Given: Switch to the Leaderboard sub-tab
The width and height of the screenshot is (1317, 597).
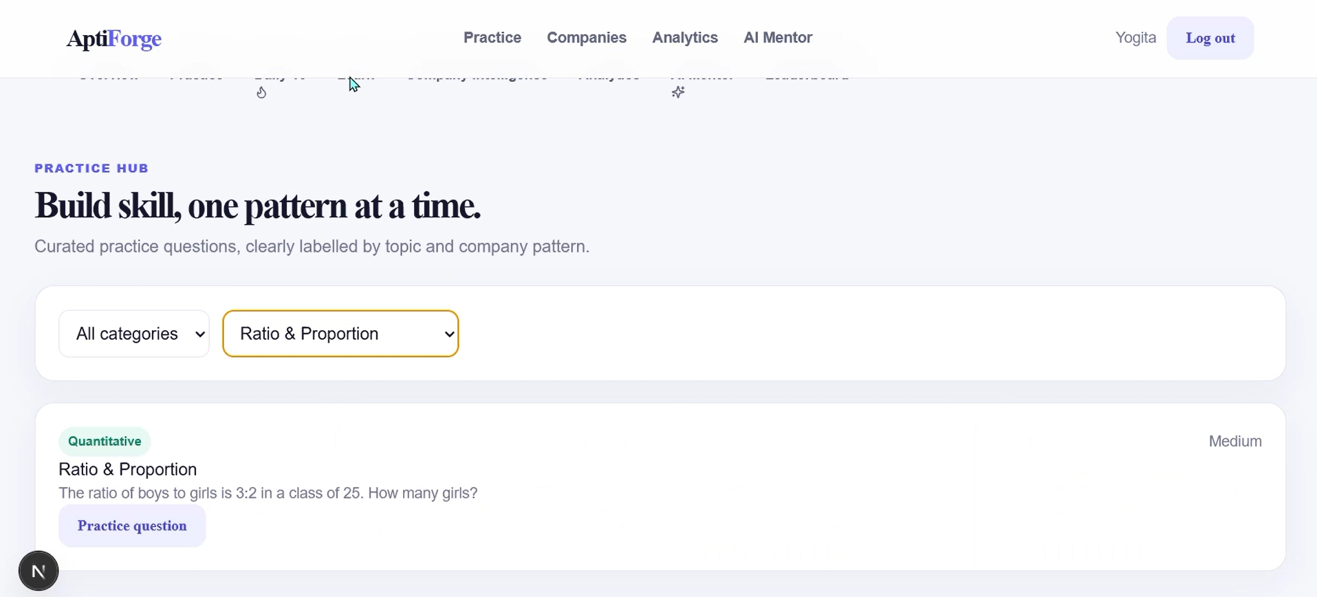Looking at the screenshot, I should tap(807, 77).
